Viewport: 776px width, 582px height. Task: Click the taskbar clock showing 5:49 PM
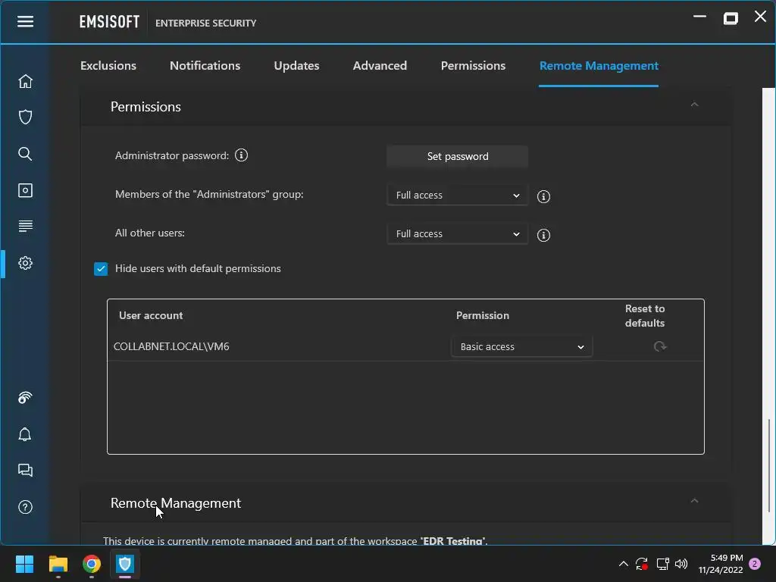click(721, 564)
